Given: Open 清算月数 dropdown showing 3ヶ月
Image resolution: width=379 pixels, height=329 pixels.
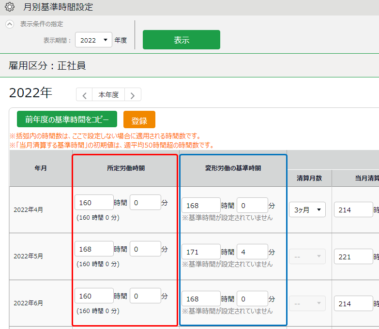Looking at the screenshot, I should [x=307, y=209].
